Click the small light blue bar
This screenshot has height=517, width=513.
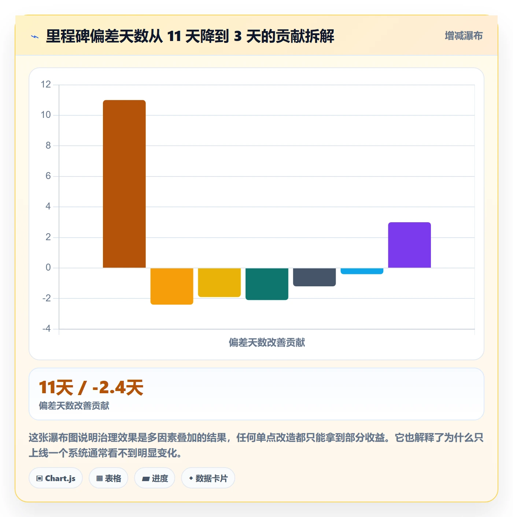[362, 271]
